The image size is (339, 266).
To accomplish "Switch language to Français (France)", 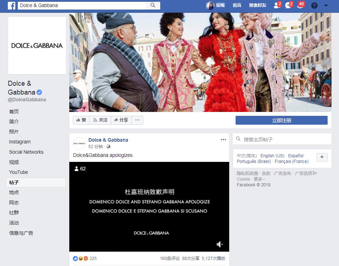I will 291,162.
